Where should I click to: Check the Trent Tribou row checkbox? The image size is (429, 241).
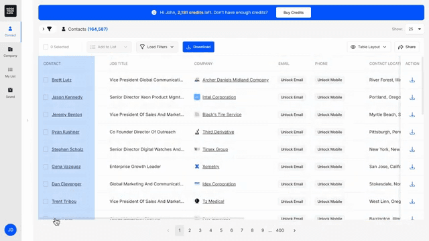coord(46,201)
